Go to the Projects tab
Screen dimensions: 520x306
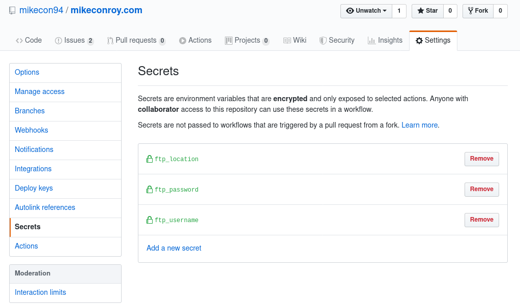coord(247,40)
